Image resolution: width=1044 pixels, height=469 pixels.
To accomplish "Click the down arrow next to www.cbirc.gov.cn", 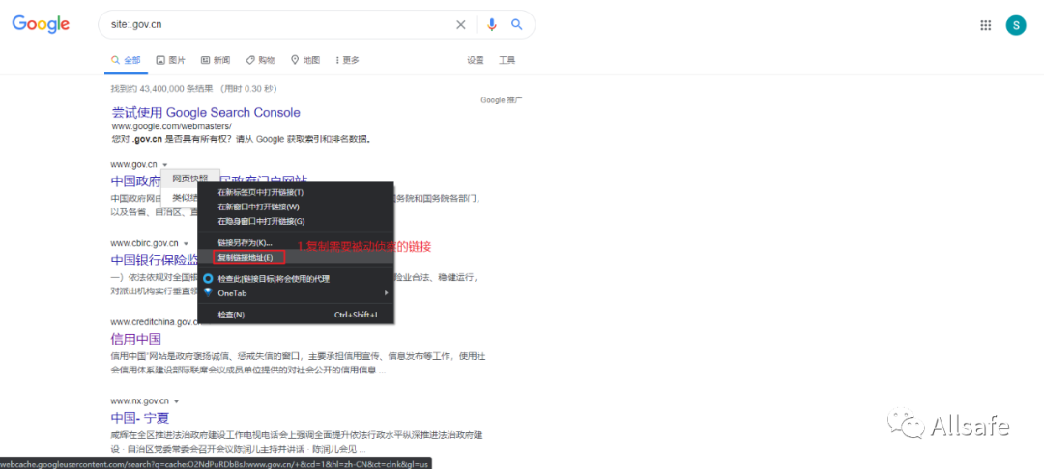I will coord(186,243).
